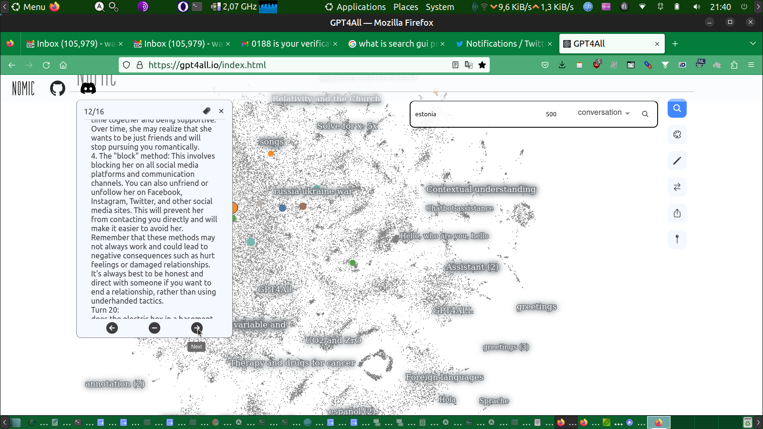The width and height of the screenshot is (763, 429).
Task: Close the conversation detail panel
Action: [221, 111]
